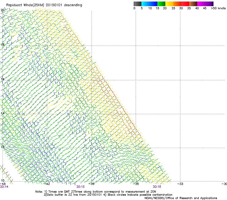Click the yellow 20-25 knots legend swatch
227x200 pixels.
[x=169, y=4]
